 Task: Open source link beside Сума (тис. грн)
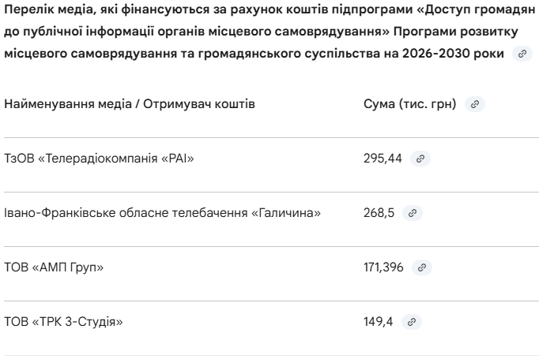tap(474, 104)
